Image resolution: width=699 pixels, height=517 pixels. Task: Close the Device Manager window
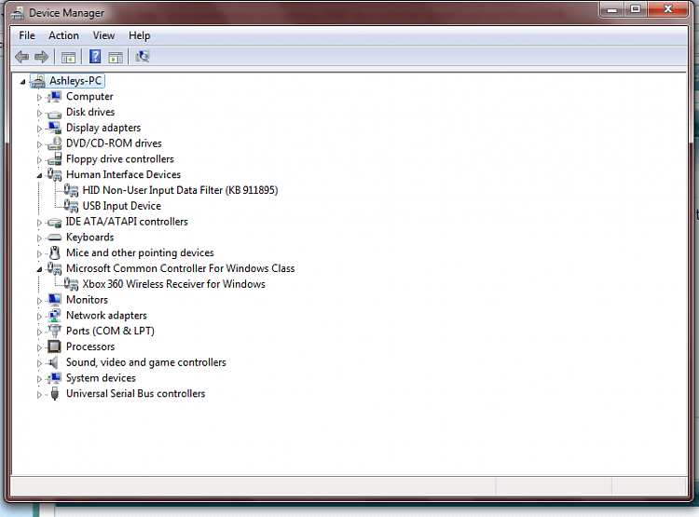pos(668,9)
